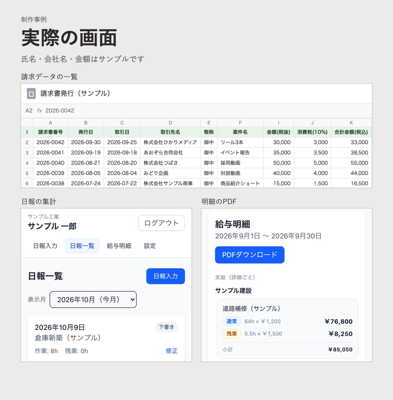
Task: Select column K header
Action: click(351, 123)
